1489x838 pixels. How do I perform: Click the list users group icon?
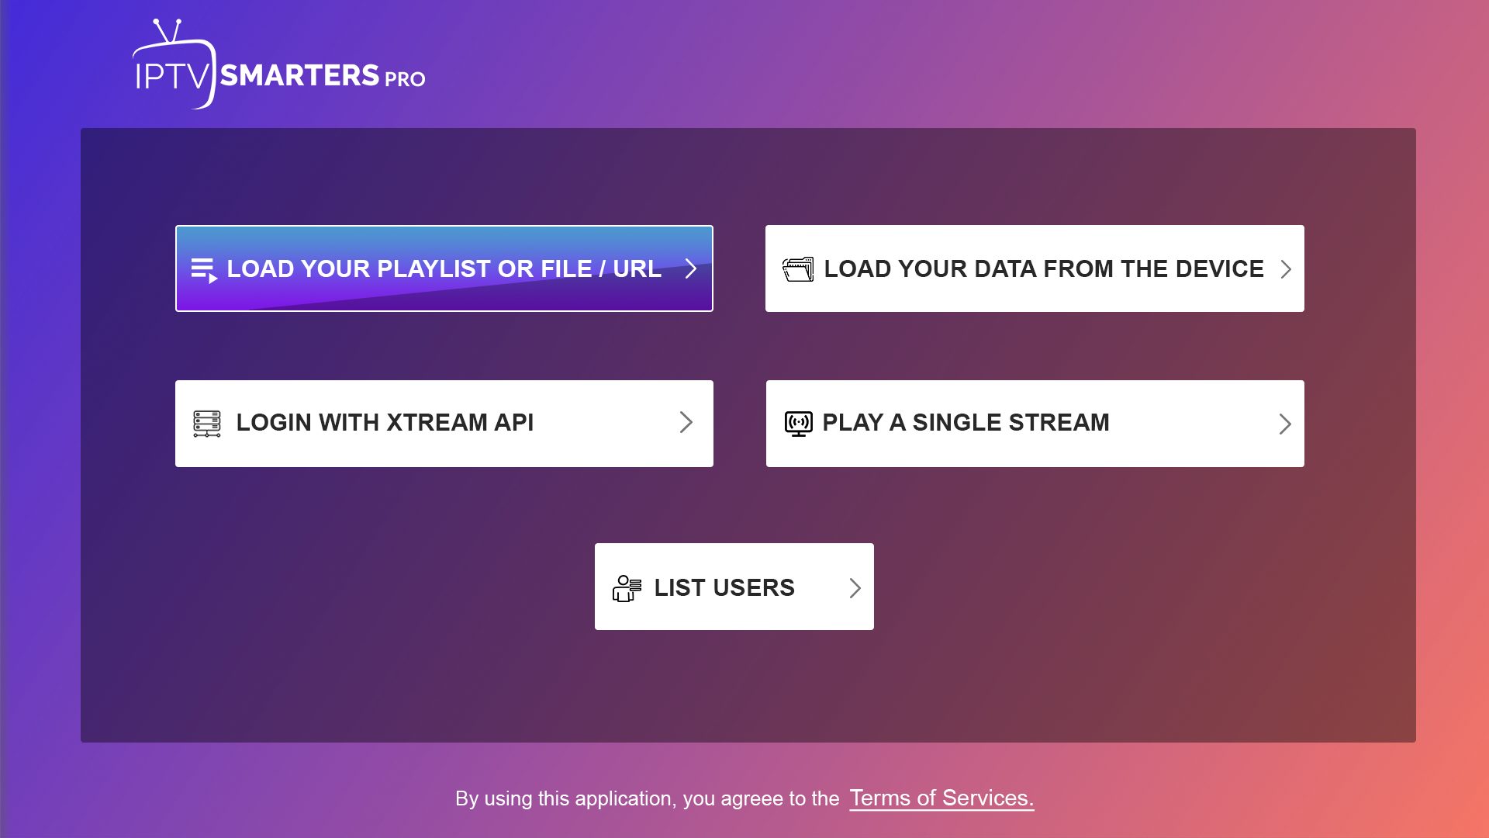coord(626,587)
